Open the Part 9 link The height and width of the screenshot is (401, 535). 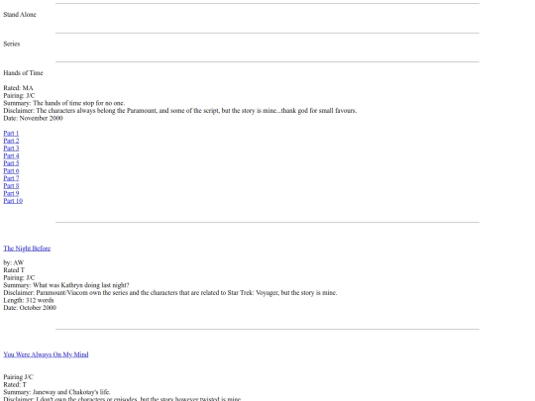point(11,193)
